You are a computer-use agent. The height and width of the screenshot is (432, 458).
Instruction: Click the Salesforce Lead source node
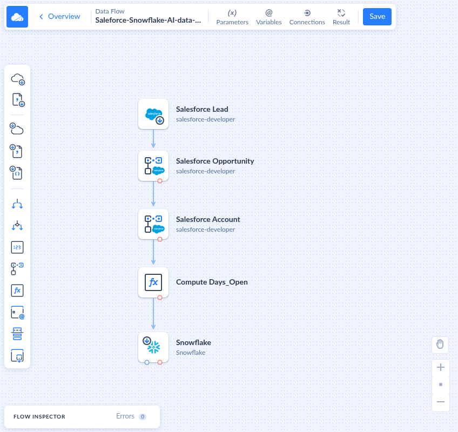coord(153,114)
